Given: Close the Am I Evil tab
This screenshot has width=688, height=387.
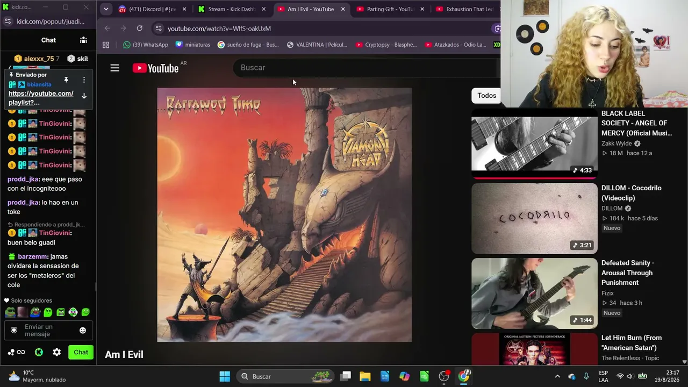Looking at the screenshot, I should tap(343, 9).
